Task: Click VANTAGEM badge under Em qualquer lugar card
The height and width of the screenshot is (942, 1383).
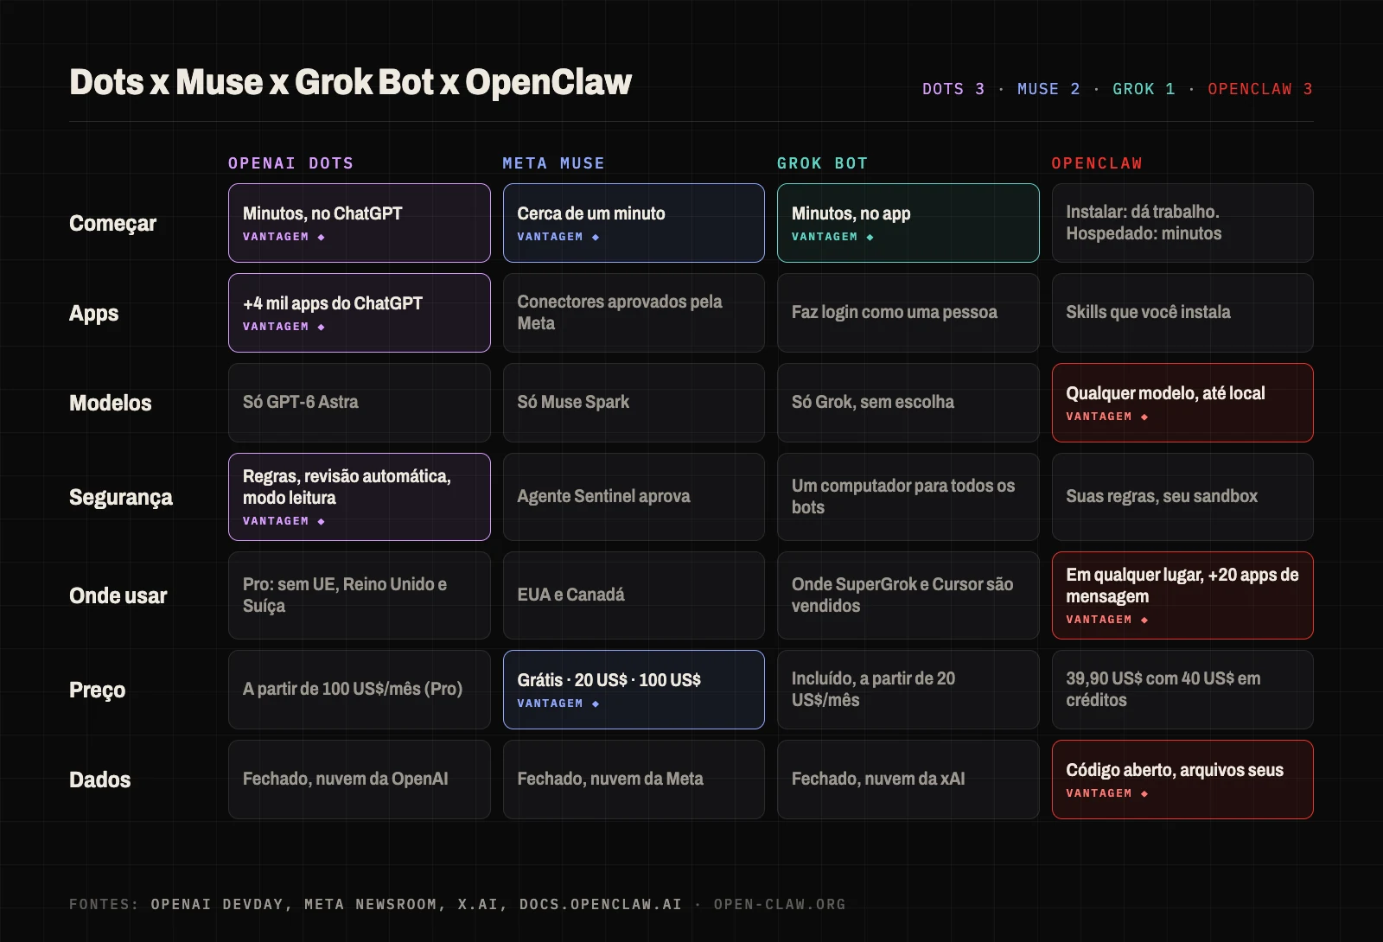Action: pos(1107,620)
